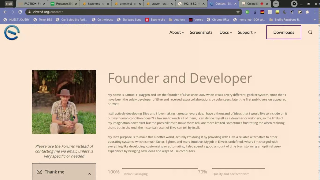
Task: Open a new tab with the plus button
Action: click(276, 4)
